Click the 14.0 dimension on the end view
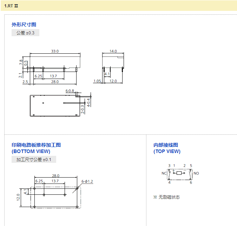237x226 pixels. tap(113, 51)
